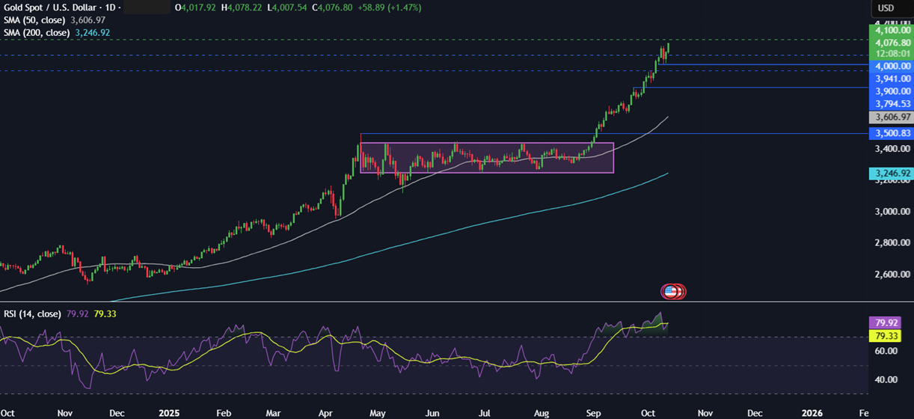Select the 1D interval label
Viewport: 914px width, 419px height.
[114, 7]
